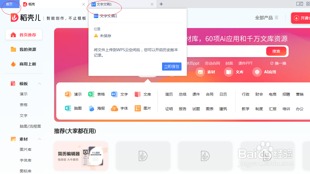Select 演示 under 模板 in sidebar
Screen dimensions: 310x174
coord(24,94)
